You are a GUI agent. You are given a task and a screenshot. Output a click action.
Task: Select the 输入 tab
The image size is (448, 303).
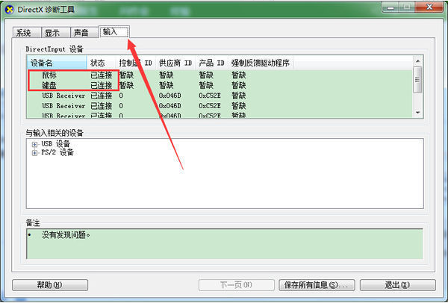point(110,32)
